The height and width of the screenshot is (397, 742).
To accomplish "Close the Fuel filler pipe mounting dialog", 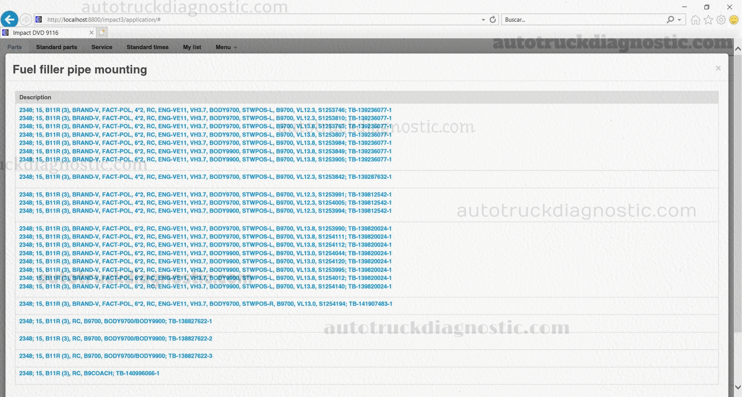I will [718, 68].
